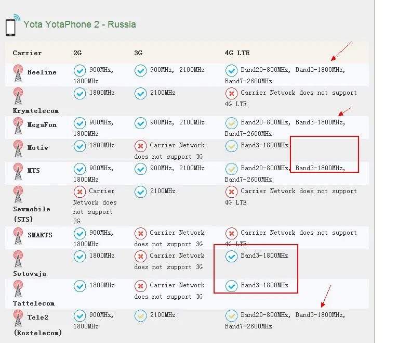Screen dimensions: 398x343
Task: Click Sevmobile 4G LTE red cross icon
Action: [x=232, y=192]
